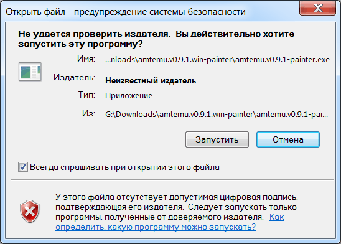The image size is (341, 244).
Task: Click the word 'Как' in the help link
Action: pos(277,217)
